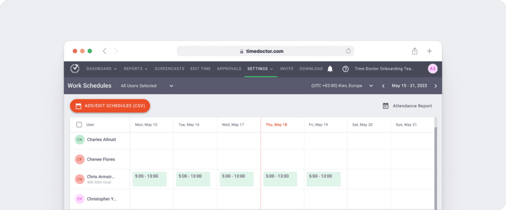Click the Time Doctor checkmark logo

[x=75, y=69]
